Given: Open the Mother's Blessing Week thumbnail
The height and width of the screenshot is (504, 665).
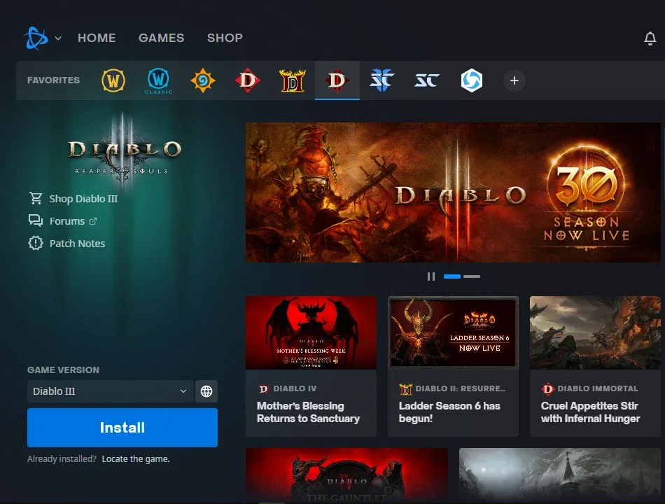Looking at the screenshot, I should tap(311, 332).
